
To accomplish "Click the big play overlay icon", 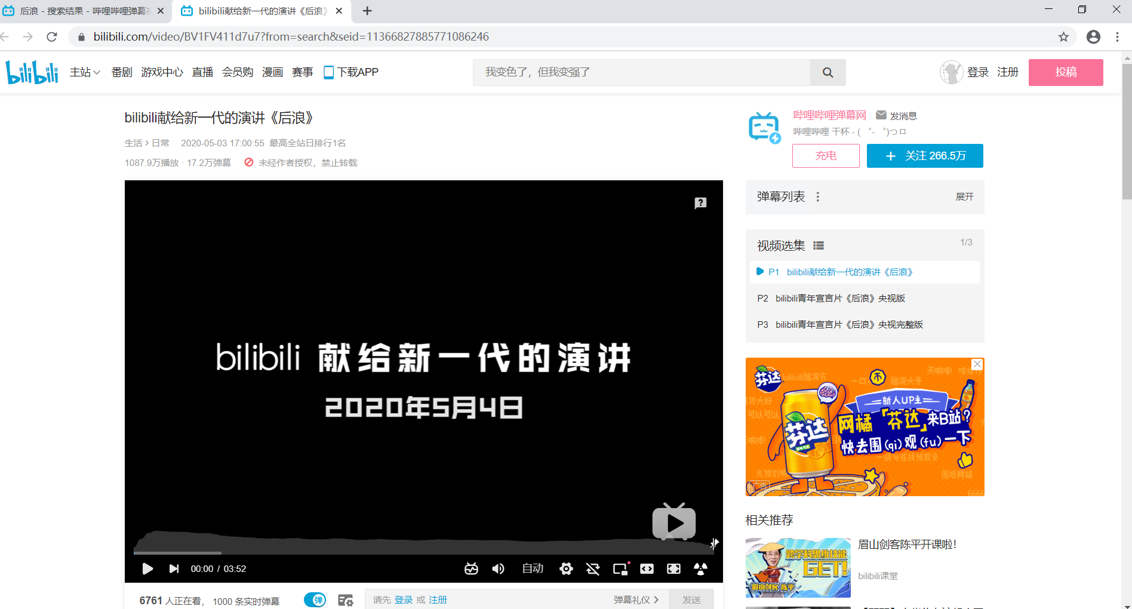I will [674, 522].
